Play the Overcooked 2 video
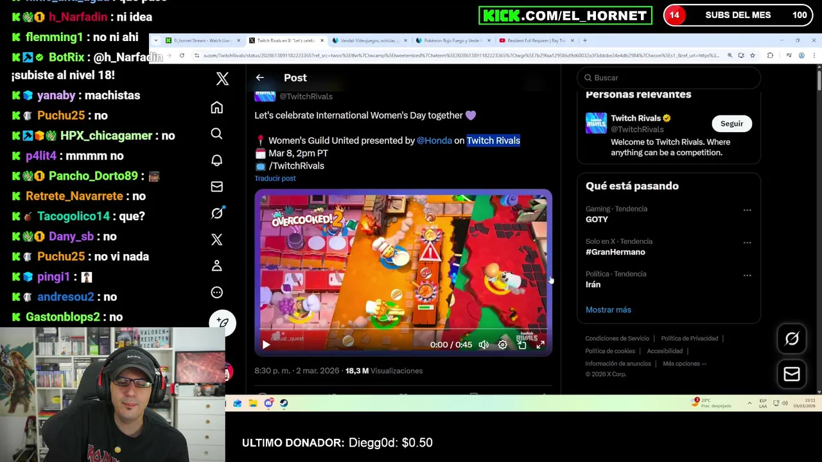 266,345
